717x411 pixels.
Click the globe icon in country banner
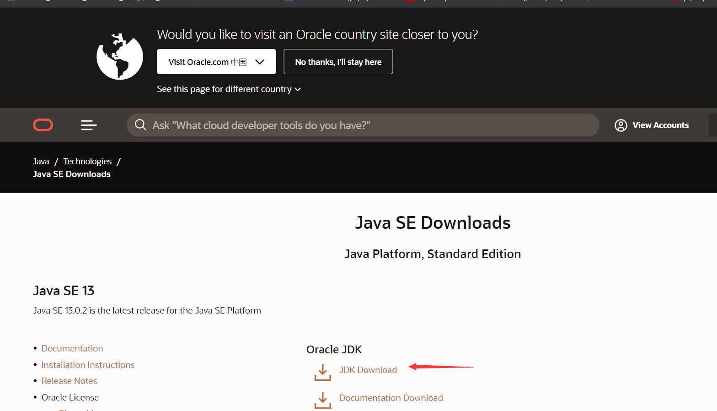(120, 56)
